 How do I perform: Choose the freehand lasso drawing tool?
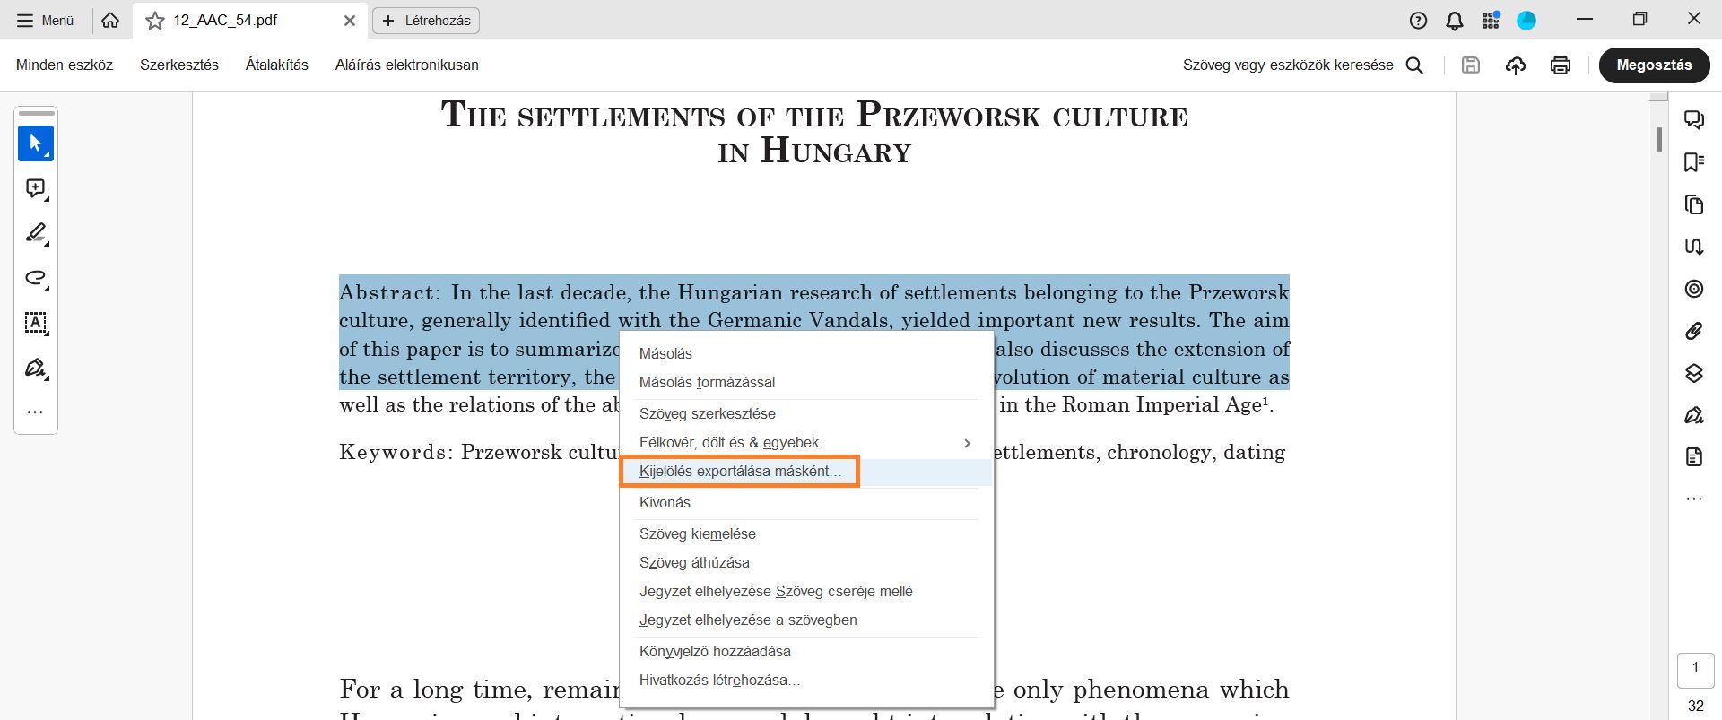(36, 278)
